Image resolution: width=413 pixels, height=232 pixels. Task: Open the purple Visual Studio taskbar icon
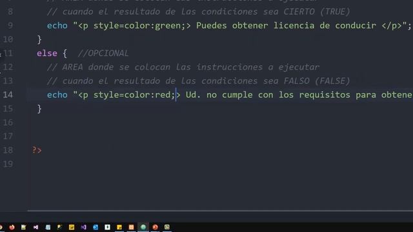click(x=83, y=227)
